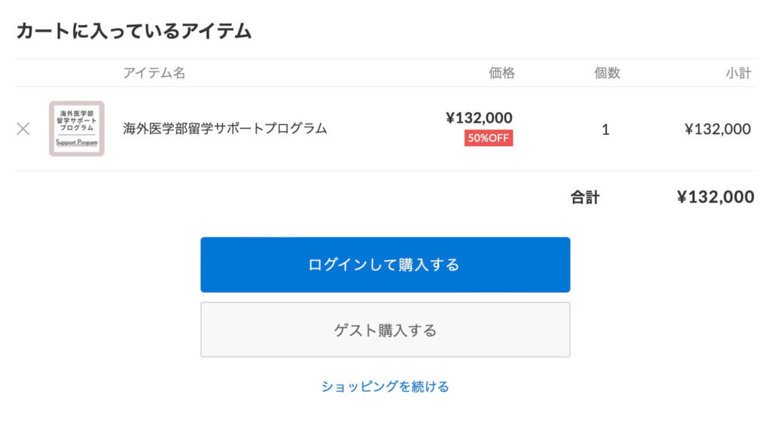Click the row subtotal ¥132,000
The width and height of the screenshot is (771, 425).
[x=718, y=129]
